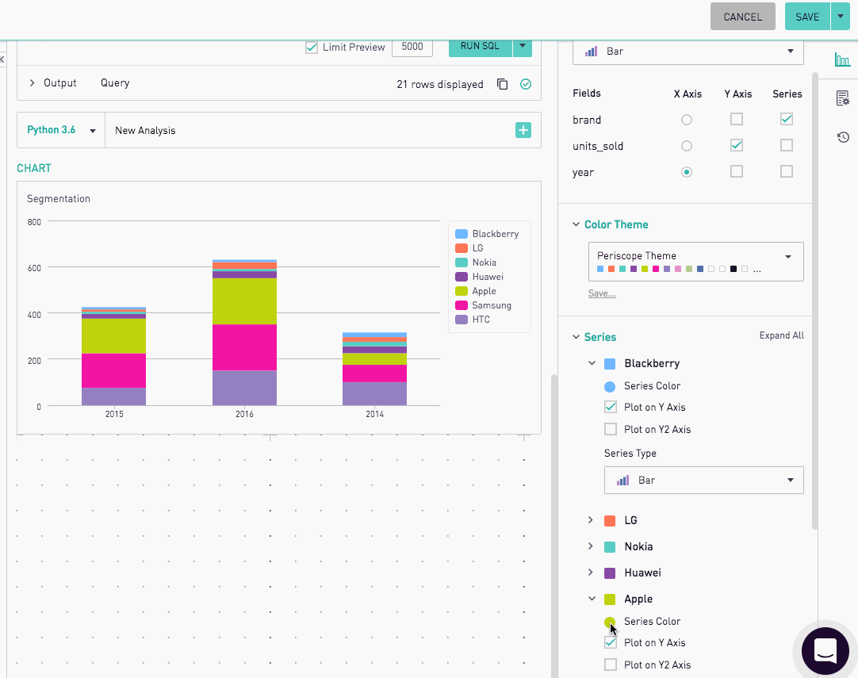Uncheck the brand Series checkbox
Viewport: 858px width, 678px height.
coord(787,119)
